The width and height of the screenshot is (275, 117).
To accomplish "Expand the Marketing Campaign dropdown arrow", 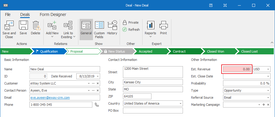I will [x=259, y=105].
